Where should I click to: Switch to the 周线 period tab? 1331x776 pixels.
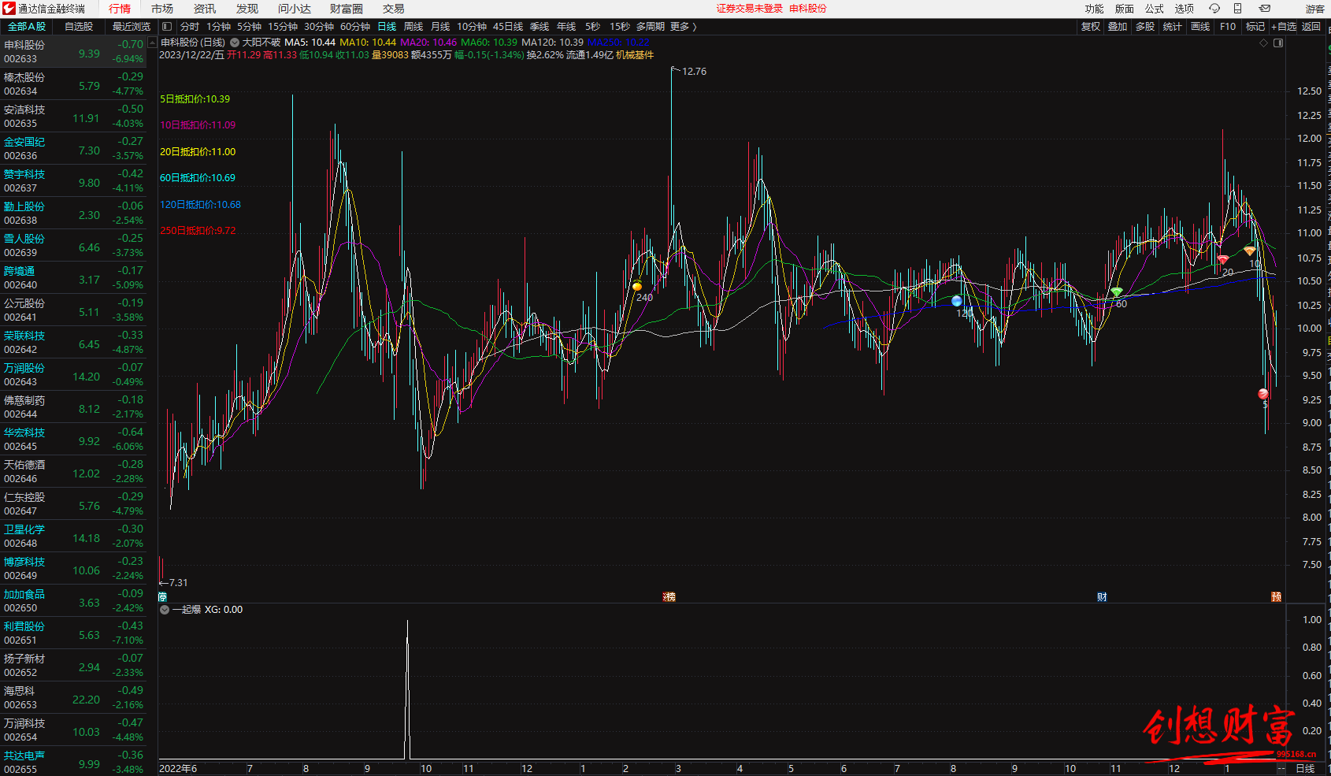click(x=413, y=27)
